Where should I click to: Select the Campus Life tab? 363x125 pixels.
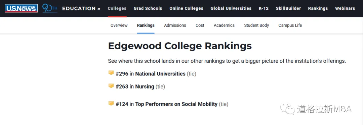coord(290,25)
